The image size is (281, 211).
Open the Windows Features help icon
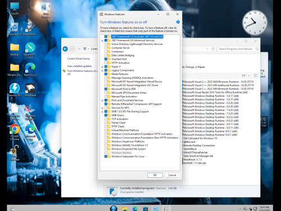[x=178, y=22]
